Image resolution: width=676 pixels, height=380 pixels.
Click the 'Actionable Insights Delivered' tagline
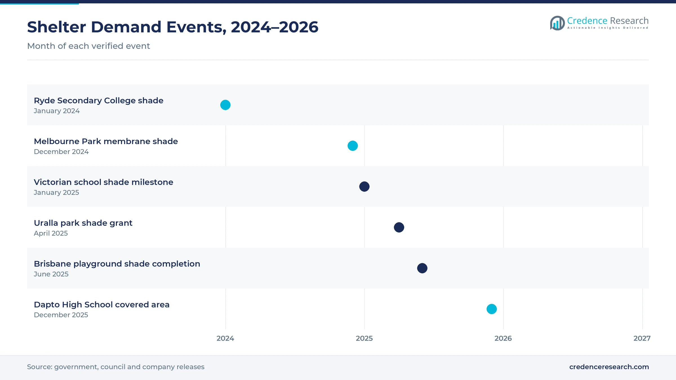pos(608,28)
